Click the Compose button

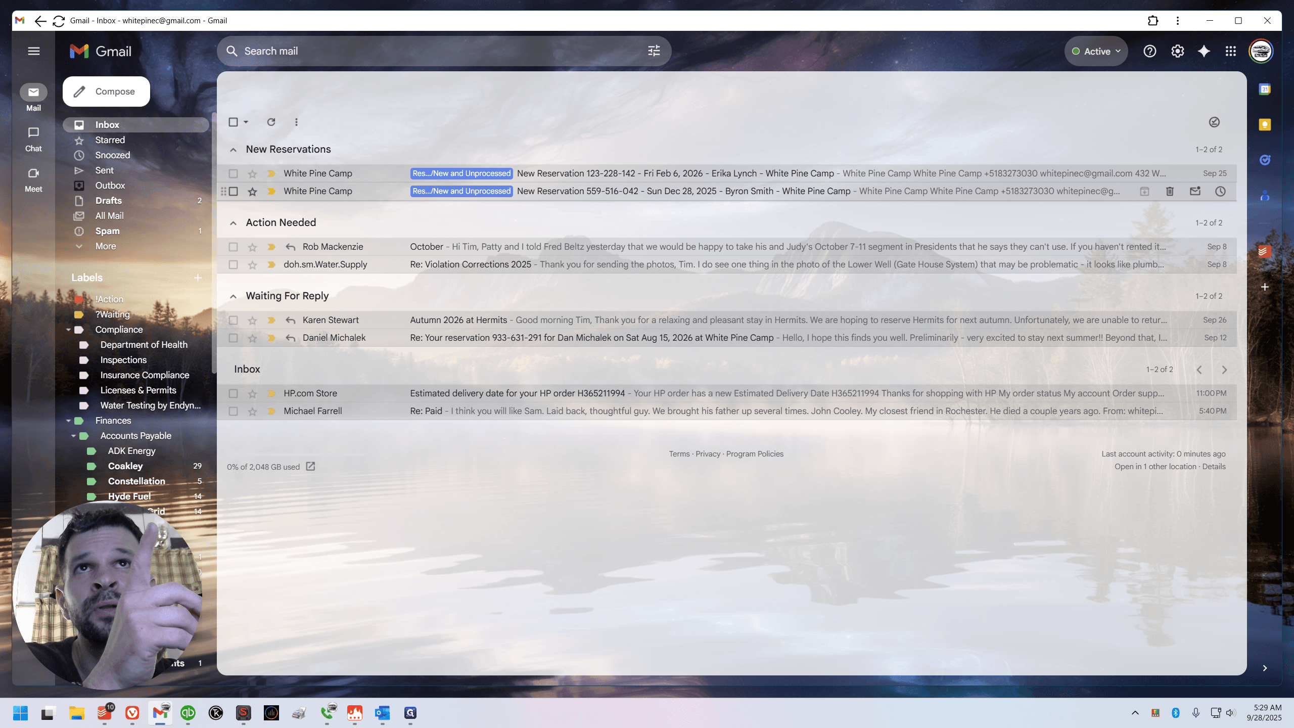[106, 92]
